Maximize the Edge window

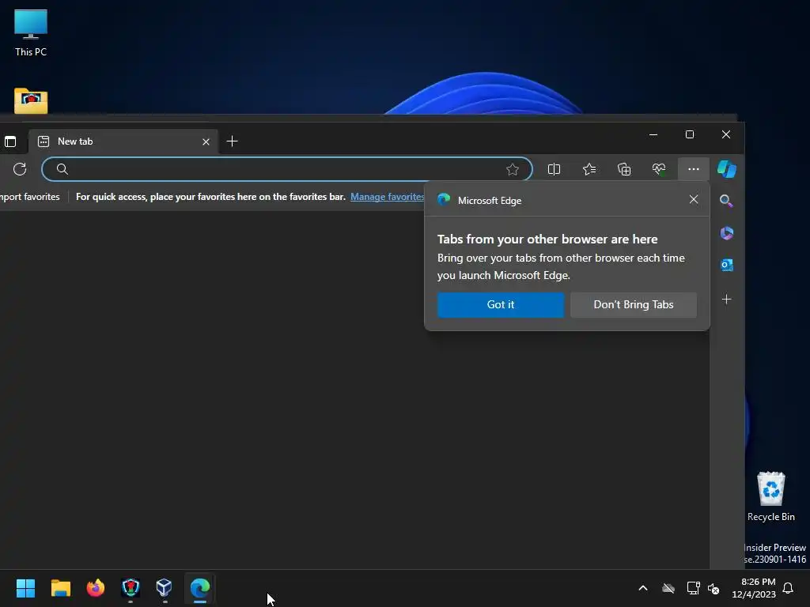coord(690,134)
